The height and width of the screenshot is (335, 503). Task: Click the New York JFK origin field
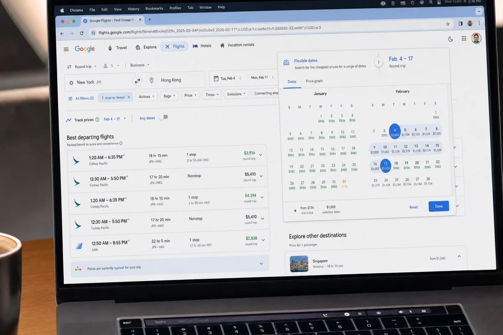(100, 82)
